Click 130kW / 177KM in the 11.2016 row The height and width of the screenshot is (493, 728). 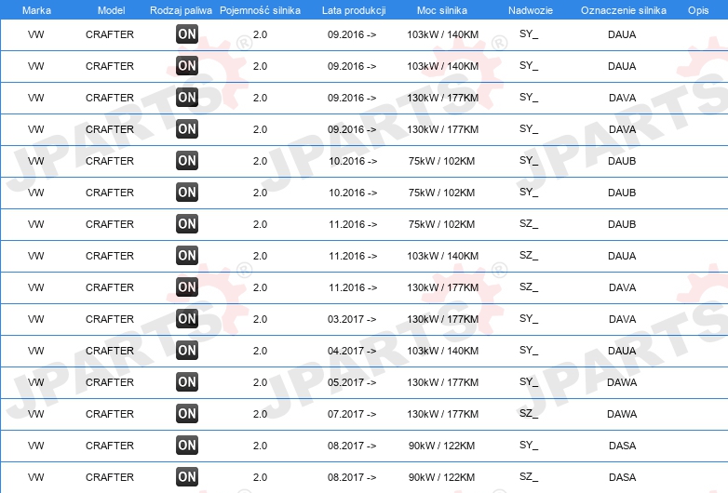click(x=442, y=287)
